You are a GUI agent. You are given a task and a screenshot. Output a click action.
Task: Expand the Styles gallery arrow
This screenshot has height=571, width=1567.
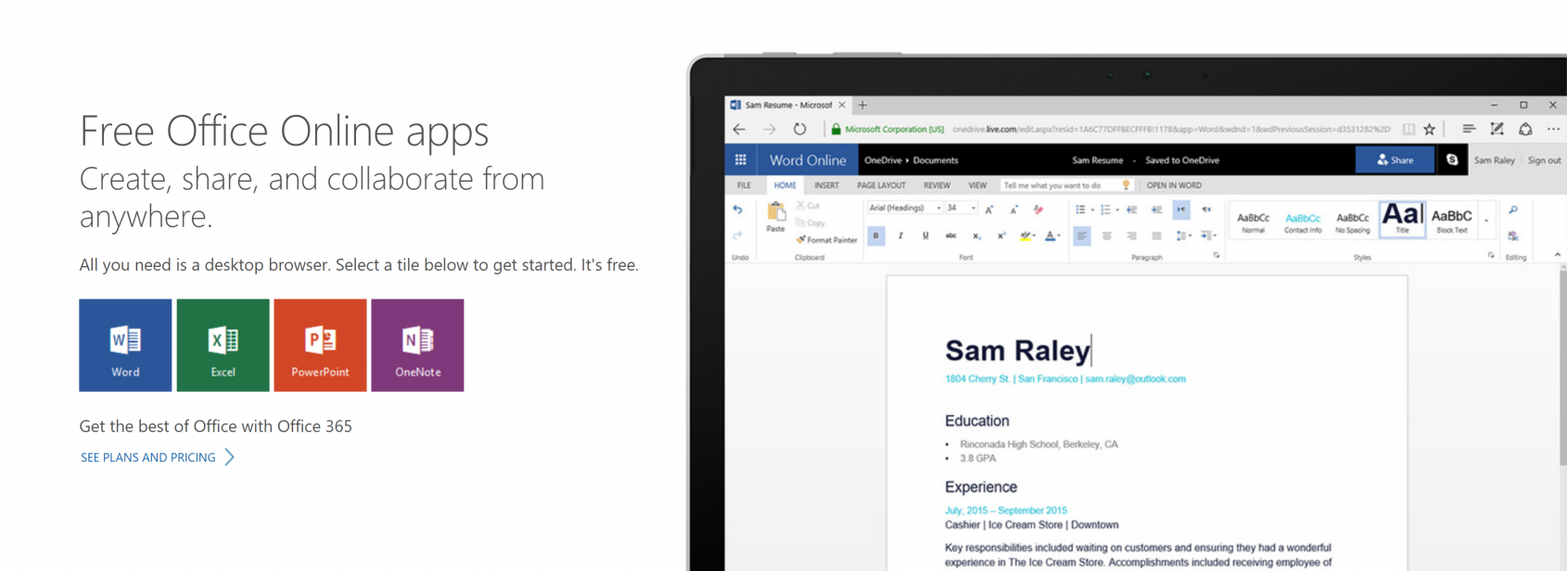(1486, 221)
